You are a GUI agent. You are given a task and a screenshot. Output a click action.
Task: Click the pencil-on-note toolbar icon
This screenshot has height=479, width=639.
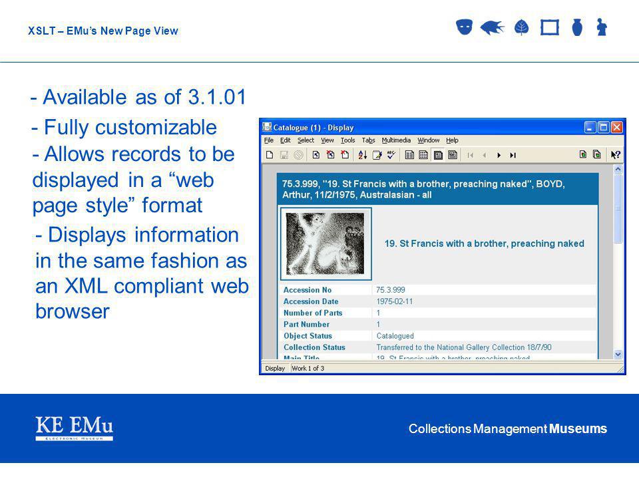(377, 155)
